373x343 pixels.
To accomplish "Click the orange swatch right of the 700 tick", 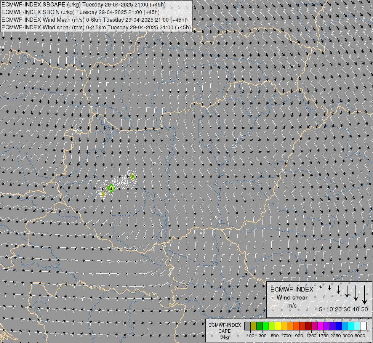I will [x=290, y=326].
